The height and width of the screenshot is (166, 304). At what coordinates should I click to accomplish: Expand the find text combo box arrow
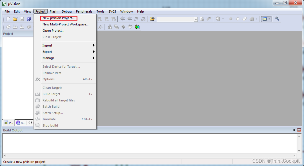(196, 19)
